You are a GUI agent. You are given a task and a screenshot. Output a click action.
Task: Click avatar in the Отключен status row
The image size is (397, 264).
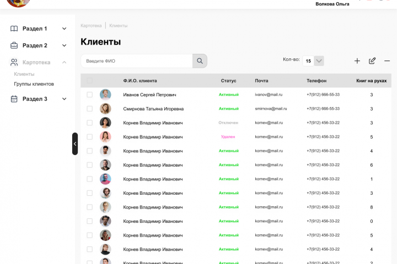tap(105, 123)
